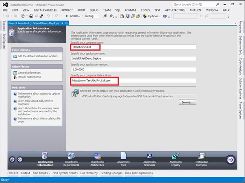This screenshot has height=183, width=245.
Task: Click the Save All toolbar icon
Action: coord(41,16)
